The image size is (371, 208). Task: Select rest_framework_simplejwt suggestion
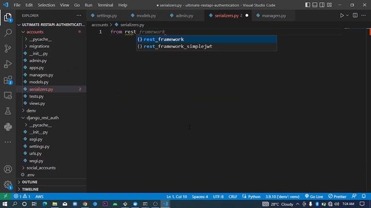pos(206,46)
